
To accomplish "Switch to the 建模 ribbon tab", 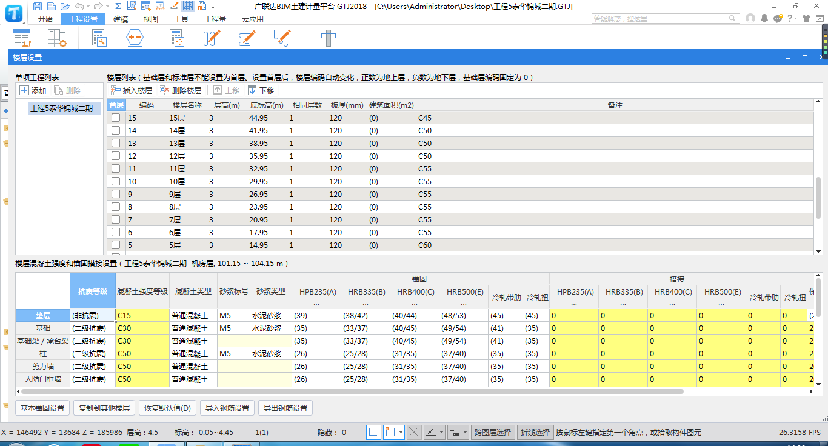I will coord(121,19).
